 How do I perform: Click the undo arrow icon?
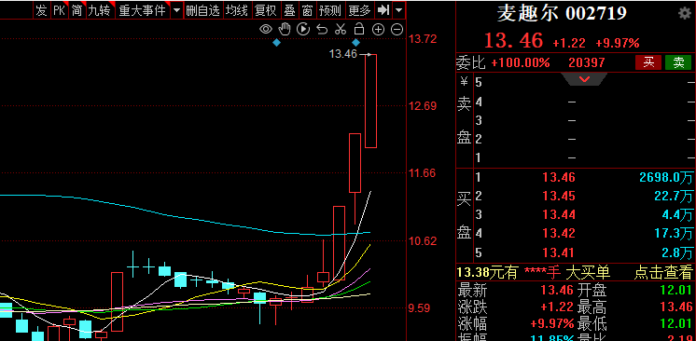click(322, 30)
